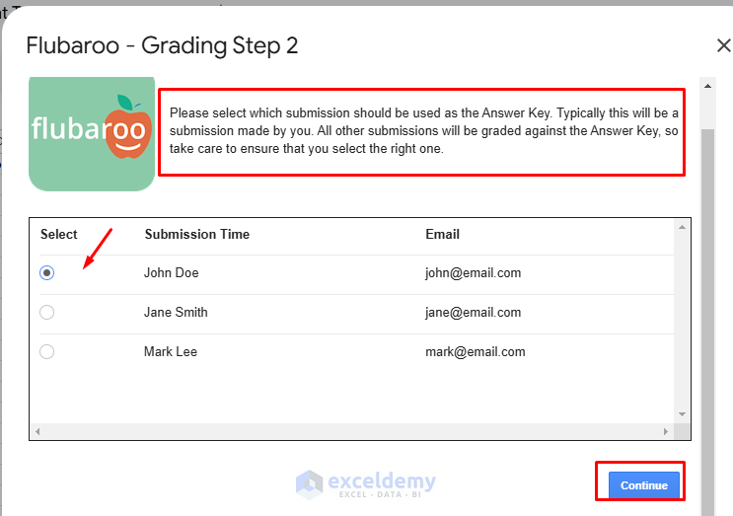Click the table's horizontal scroll left arrow
The width and height of the screenshot is (733, 516).
point(37,432)
